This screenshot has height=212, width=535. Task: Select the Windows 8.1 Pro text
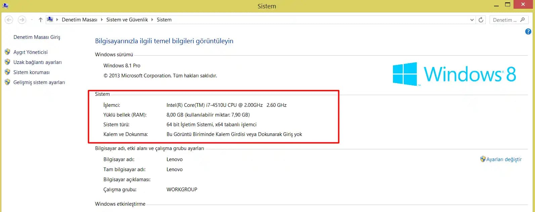[122, 66]
